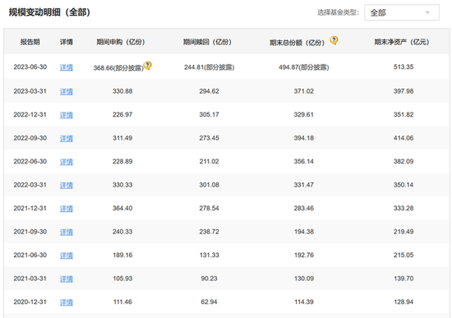Select the 规模变动明细(全部) title

pyautogui.click(x=49, y=12)
